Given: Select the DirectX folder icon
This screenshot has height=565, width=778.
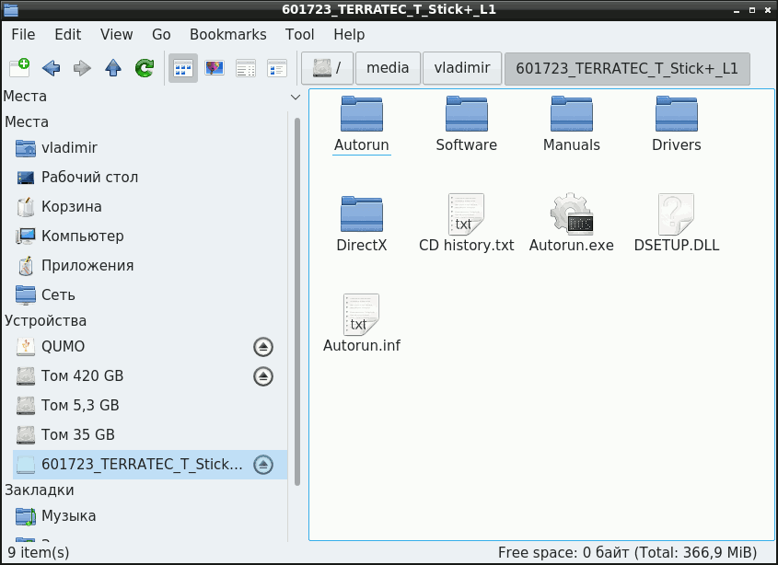Looking at the screenshot, I should 362,213.
